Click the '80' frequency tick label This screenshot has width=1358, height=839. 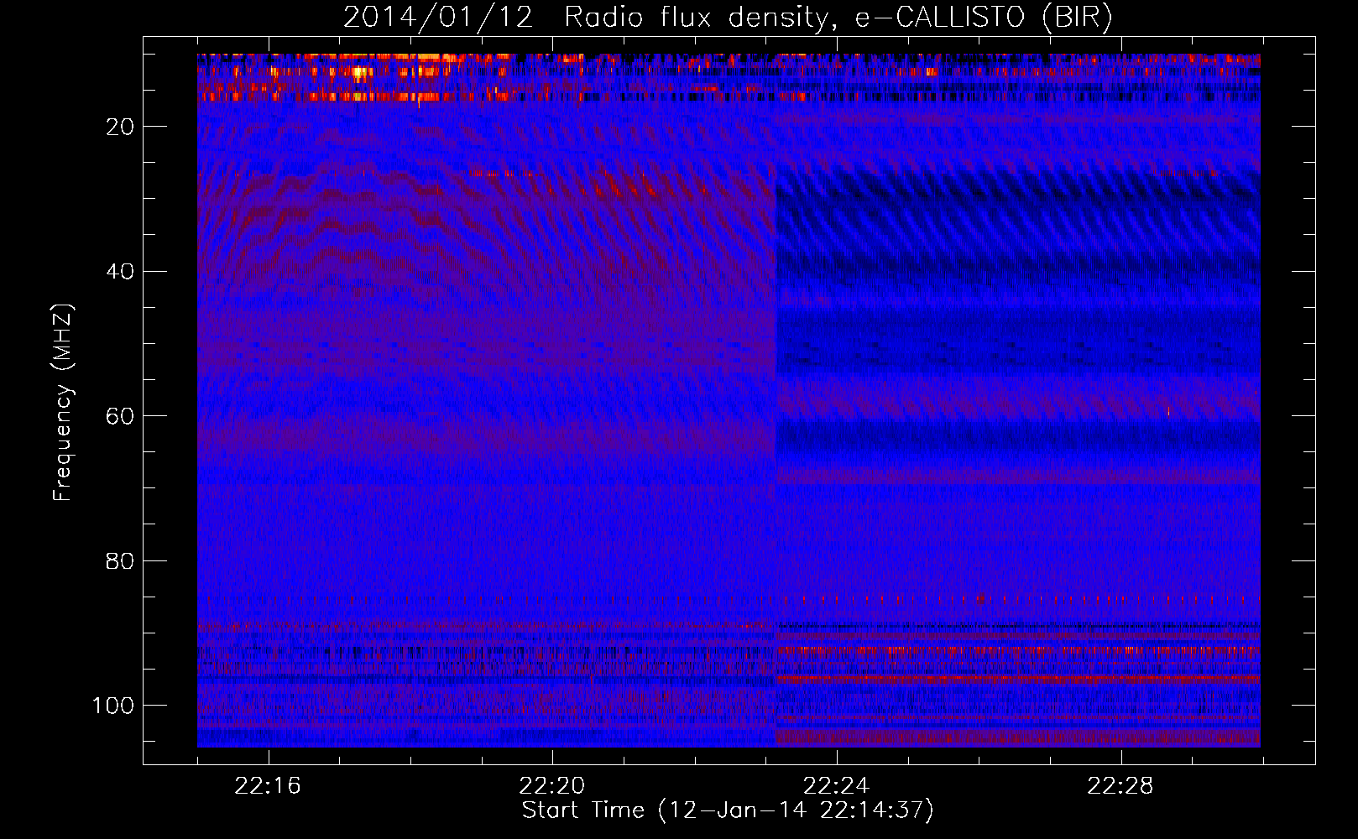click(121, 561)
